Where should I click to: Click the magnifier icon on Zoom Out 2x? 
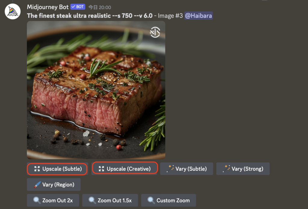pos(37,200)
